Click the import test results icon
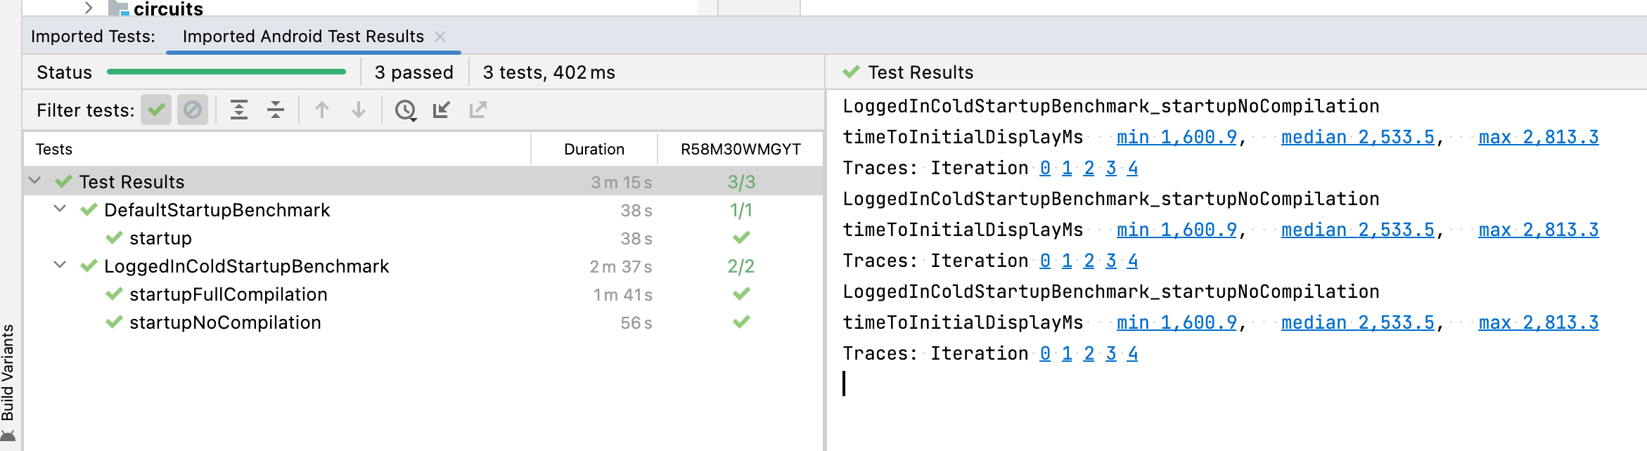 [442, 110]
